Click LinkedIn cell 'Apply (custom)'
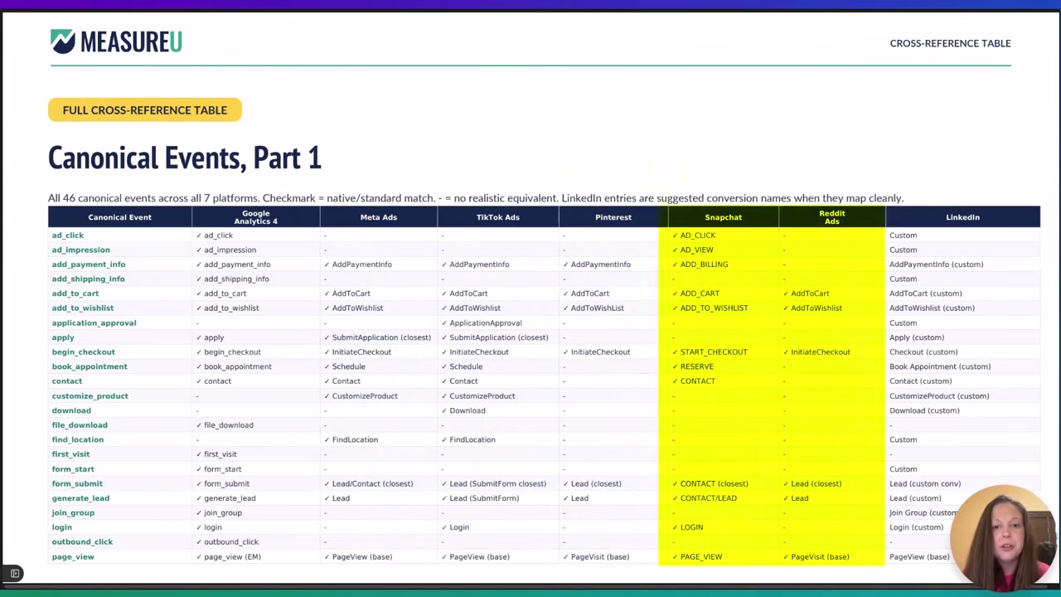 pos(916,337)
